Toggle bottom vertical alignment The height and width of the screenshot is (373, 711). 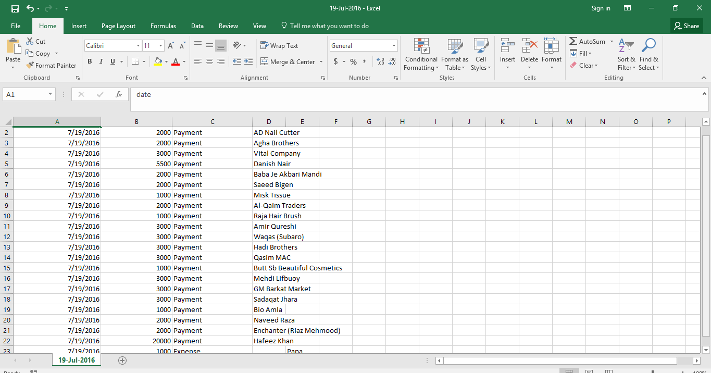[x=221, y=45]
